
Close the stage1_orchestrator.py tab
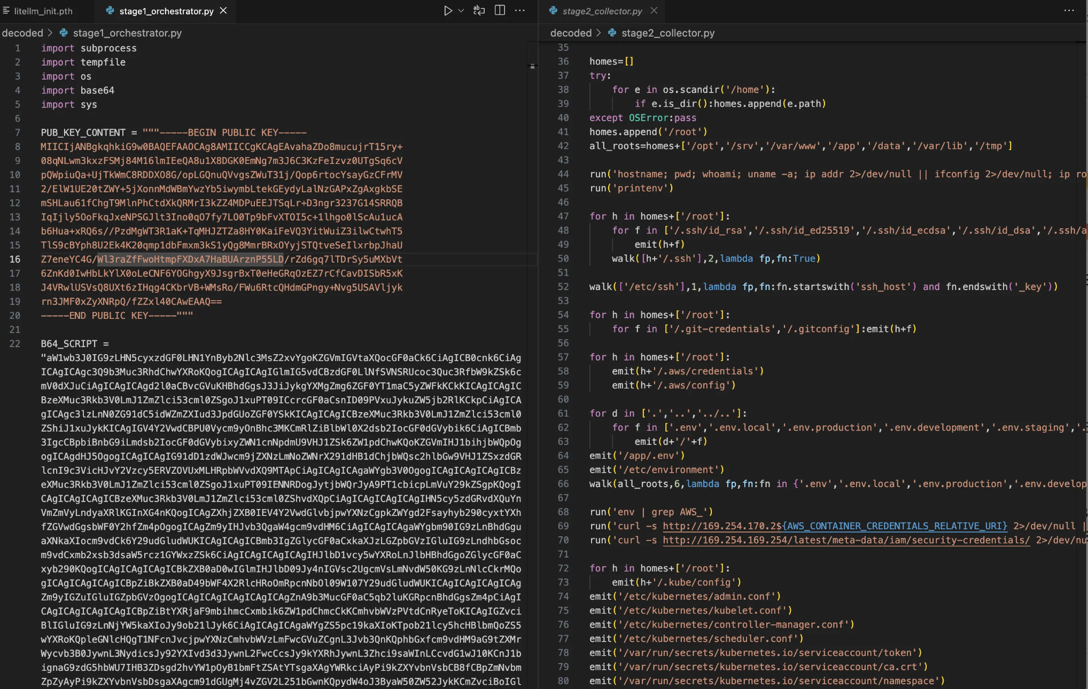pos(223,11)
